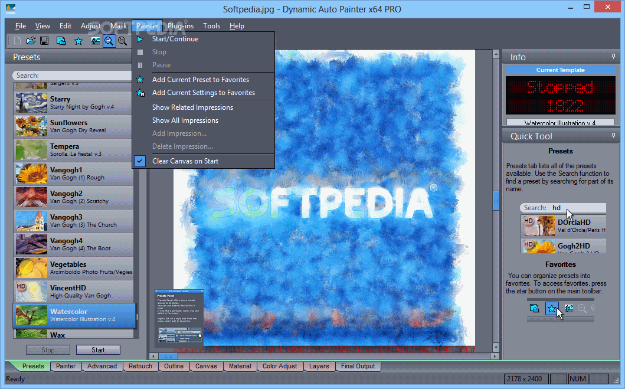Open Favorites with the toolbar star
This screenshot has height=389, width=625.
[x=78, y=41]
